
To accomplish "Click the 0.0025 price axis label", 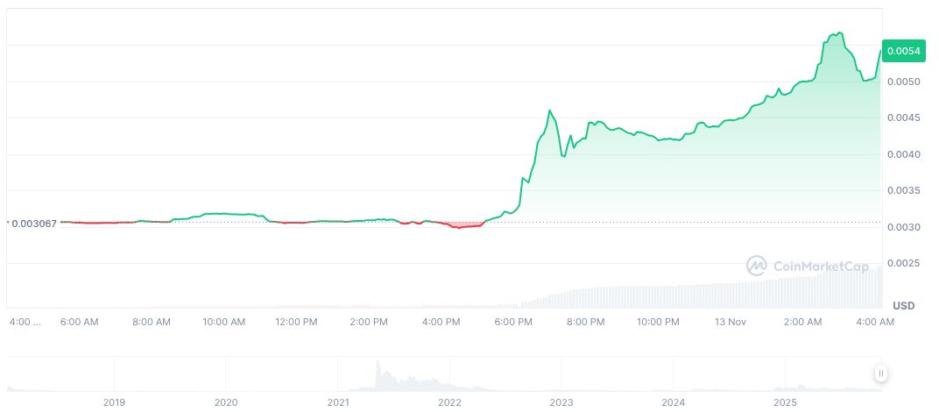I will 902,263.
